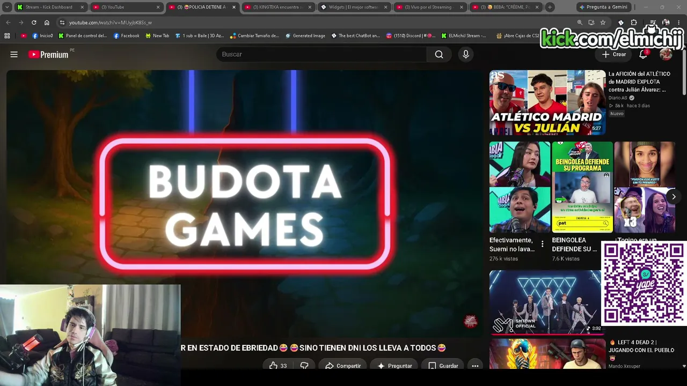This screenshot has width=687, height=386.
Task: Click Compartir to share the video
Action: [x=343, y=366]
